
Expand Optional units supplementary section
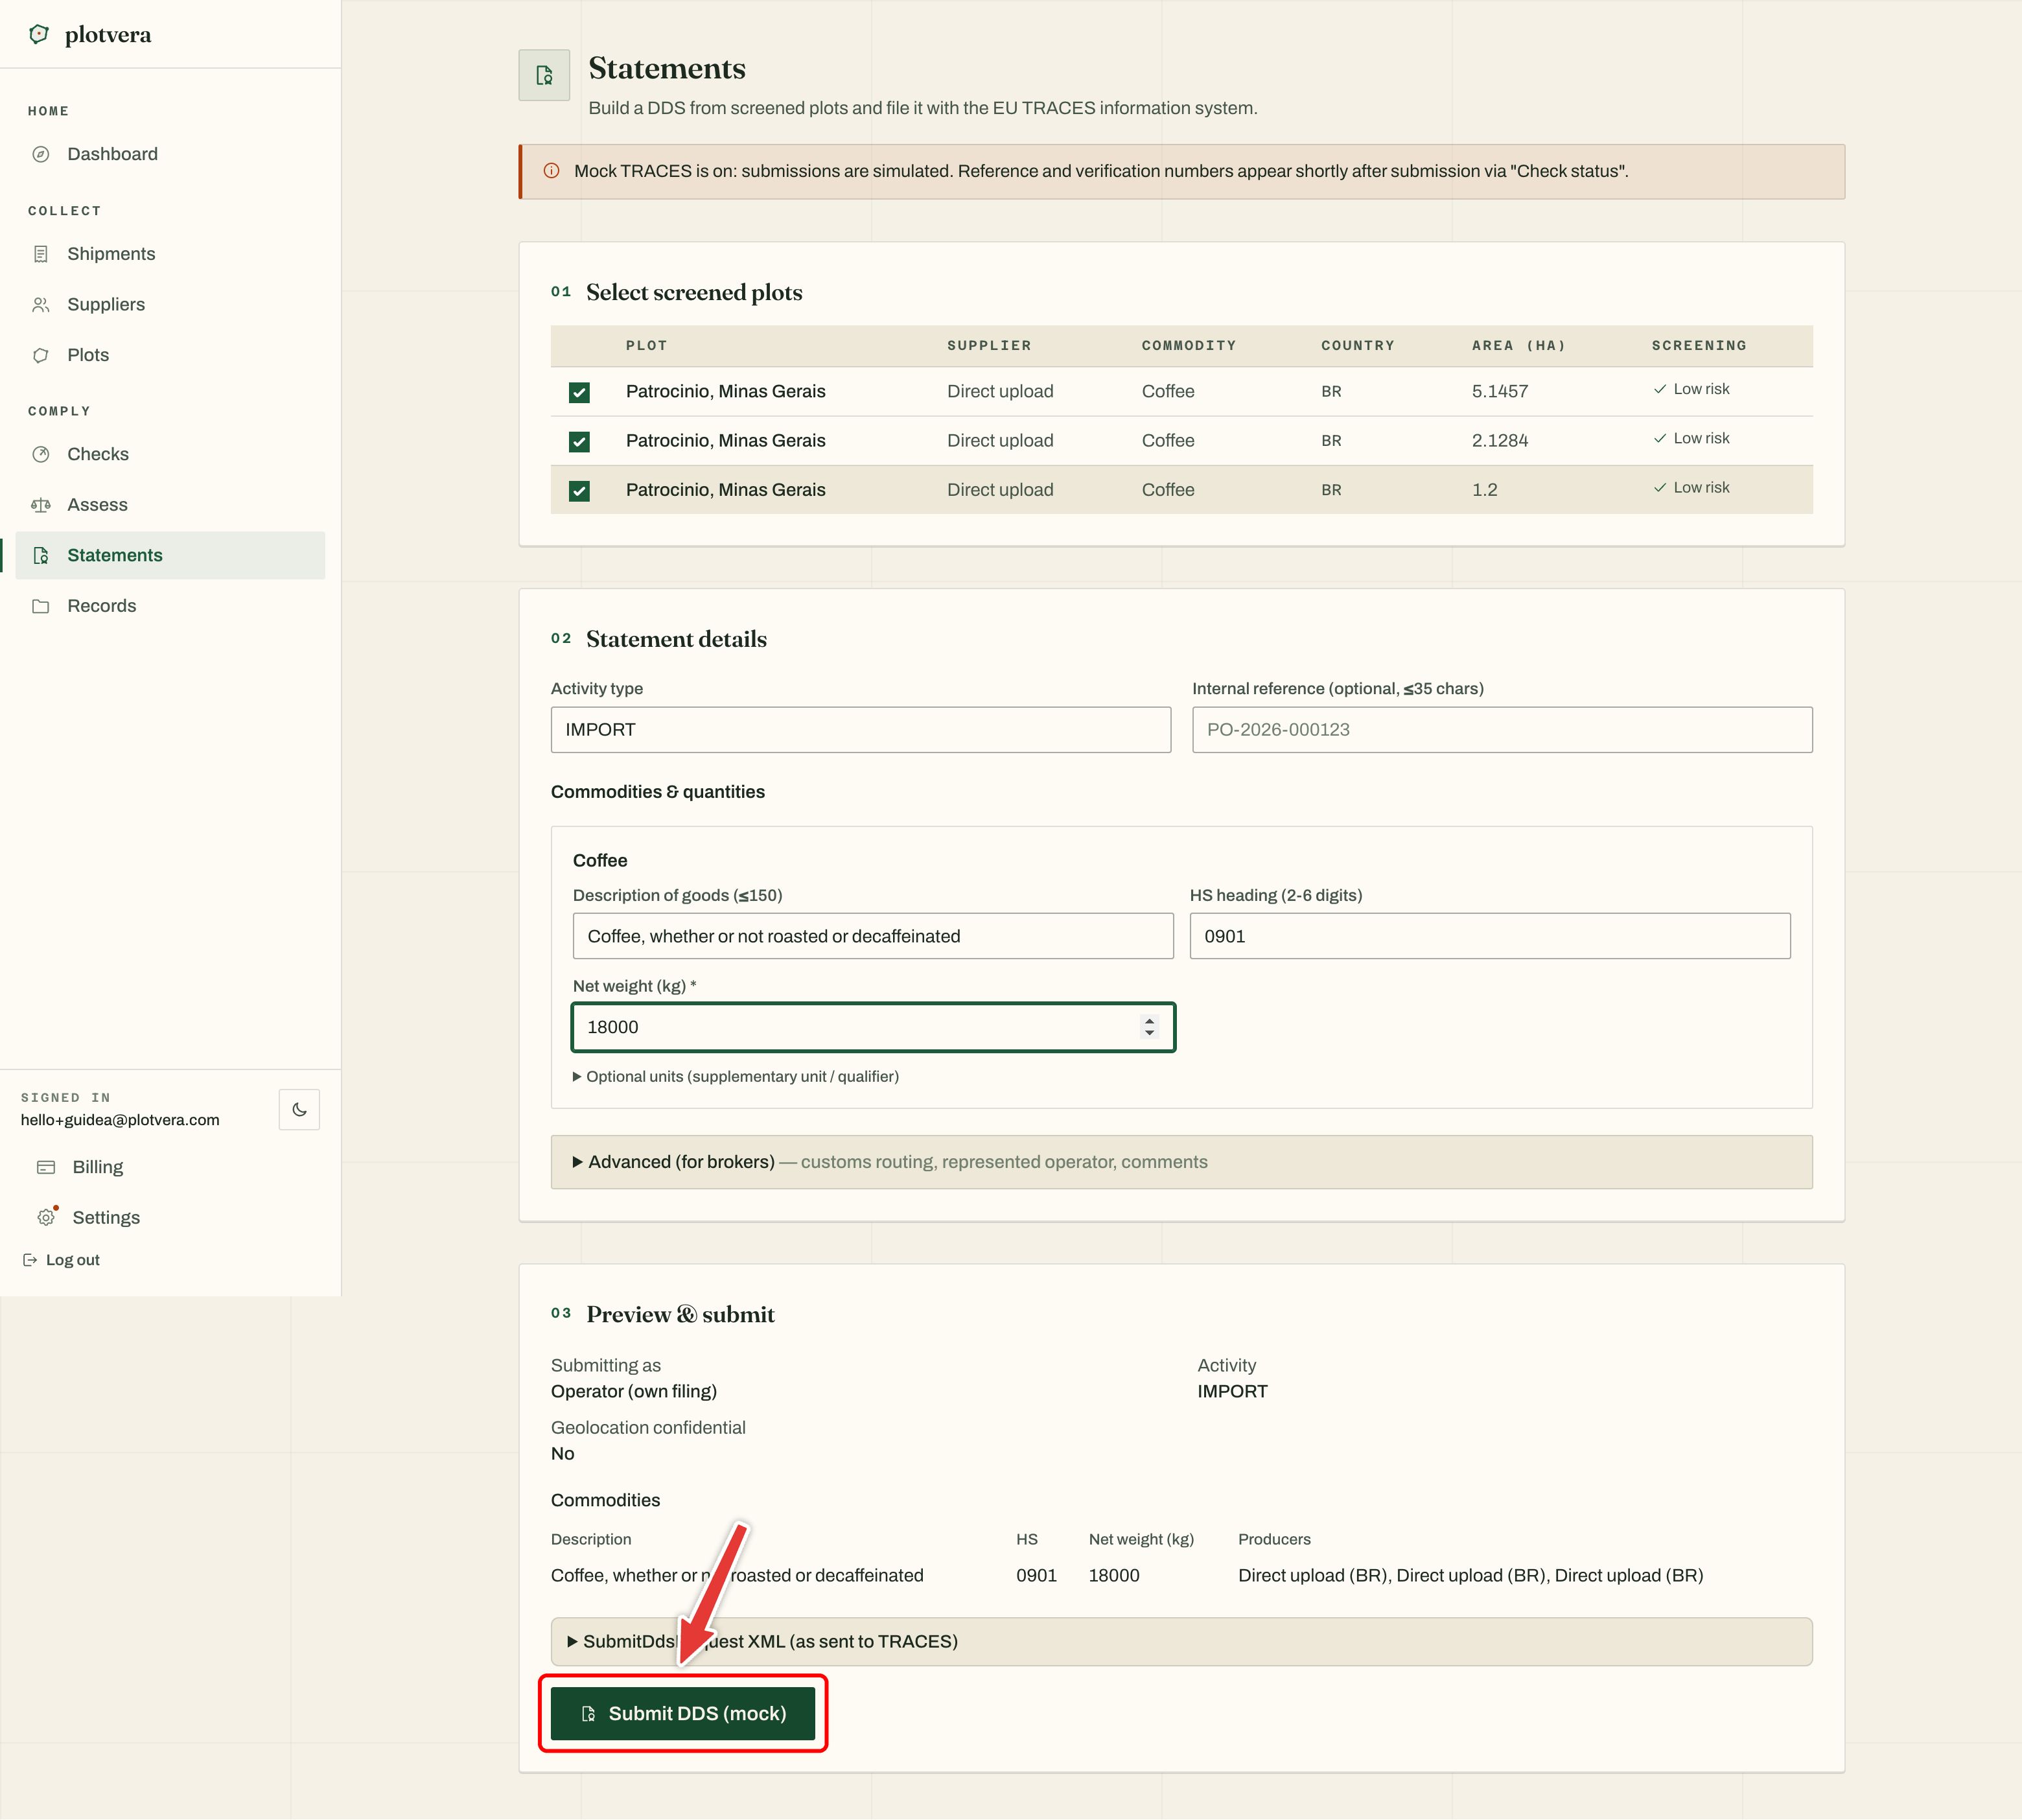click(736, 1076)
